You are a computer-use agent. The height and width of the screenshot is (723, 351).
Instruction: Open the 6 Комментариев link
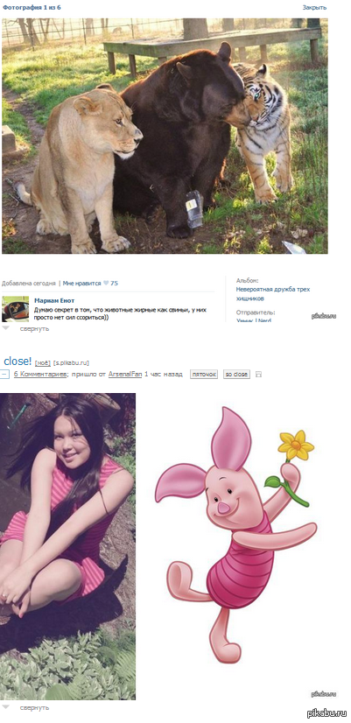click(41, 375)
